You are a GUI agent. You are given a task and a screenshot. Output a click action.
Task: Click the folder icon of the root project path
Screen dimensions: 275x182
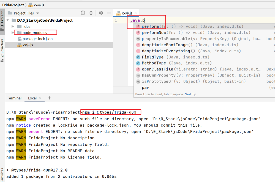(x=14, y=20)
